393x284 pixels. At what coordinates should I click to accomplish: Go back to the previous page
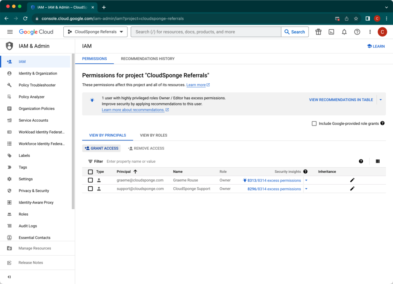tap(7, 18)
